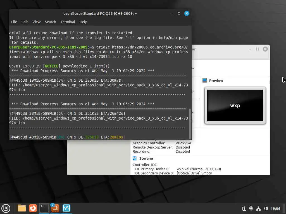
Task: Open the terminal Search menu
Action: pyautogui.click(x=50, y=22)
